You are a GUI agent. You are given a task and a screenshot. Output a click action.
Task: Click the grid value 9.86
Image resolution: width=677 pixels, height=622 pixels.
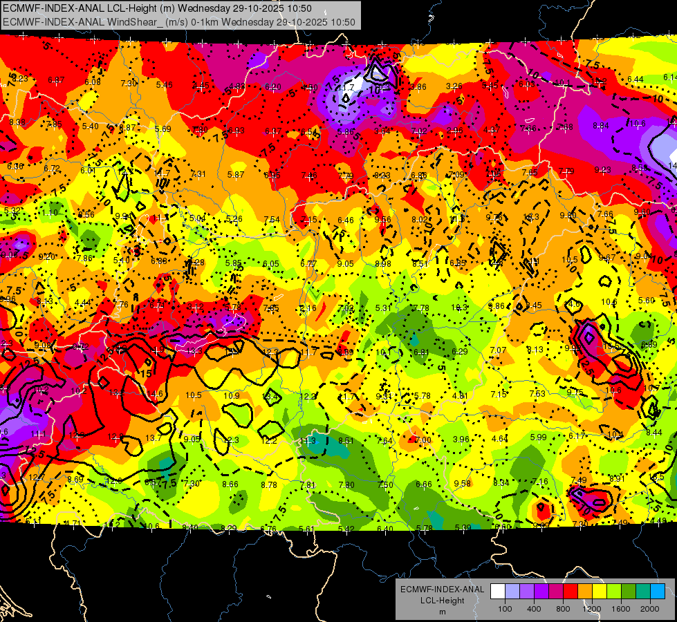coord(496,306)
